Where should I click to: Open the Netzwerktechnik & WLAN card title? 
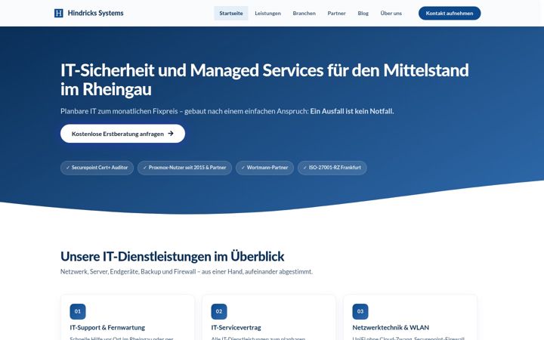391,327
